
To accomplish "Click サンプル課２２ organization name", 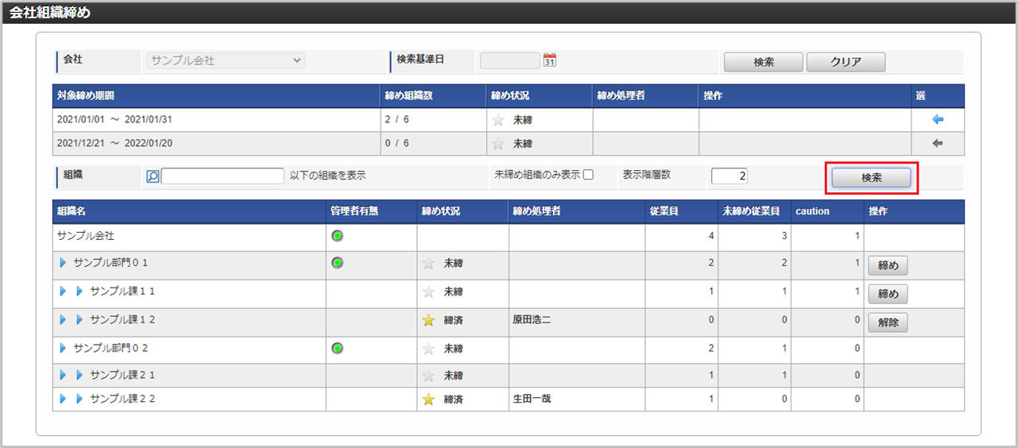I will (x=122, y=399).
